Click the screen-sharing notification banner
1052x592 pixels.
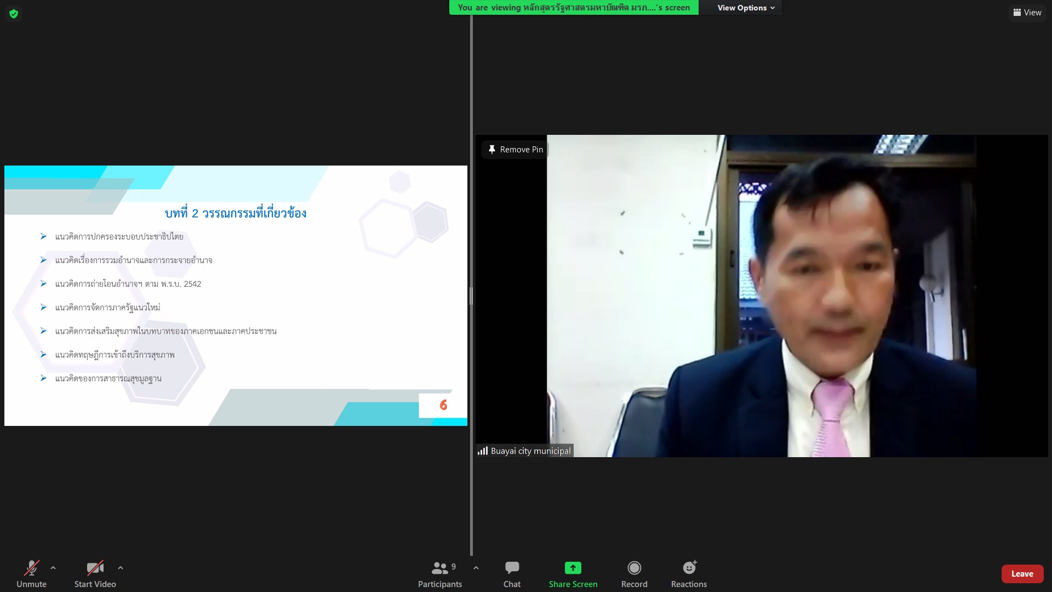pos(573,8)
